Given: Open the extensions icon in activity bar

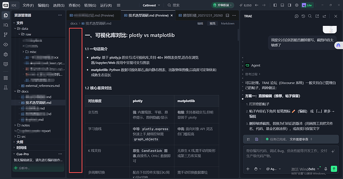Looking at the screenshot, I should pos(5,78).
